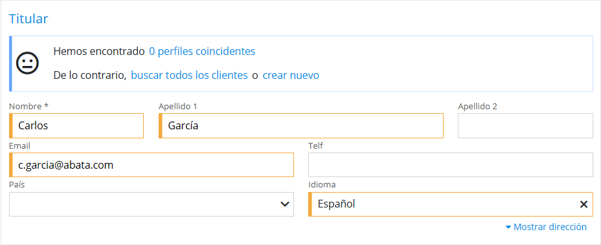Expand the Mostrar dirección section
The image size is (601, 245).
coord(546,227)
